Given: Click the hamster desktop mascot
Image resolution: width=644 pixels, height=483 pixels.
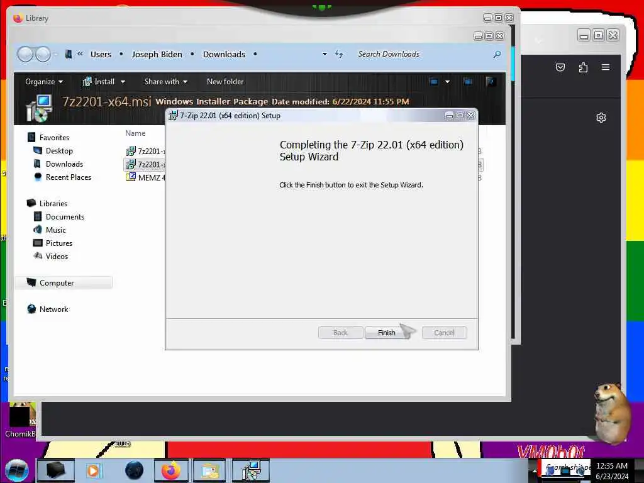Looking at the screenshot, I should [x=612, y=413].
